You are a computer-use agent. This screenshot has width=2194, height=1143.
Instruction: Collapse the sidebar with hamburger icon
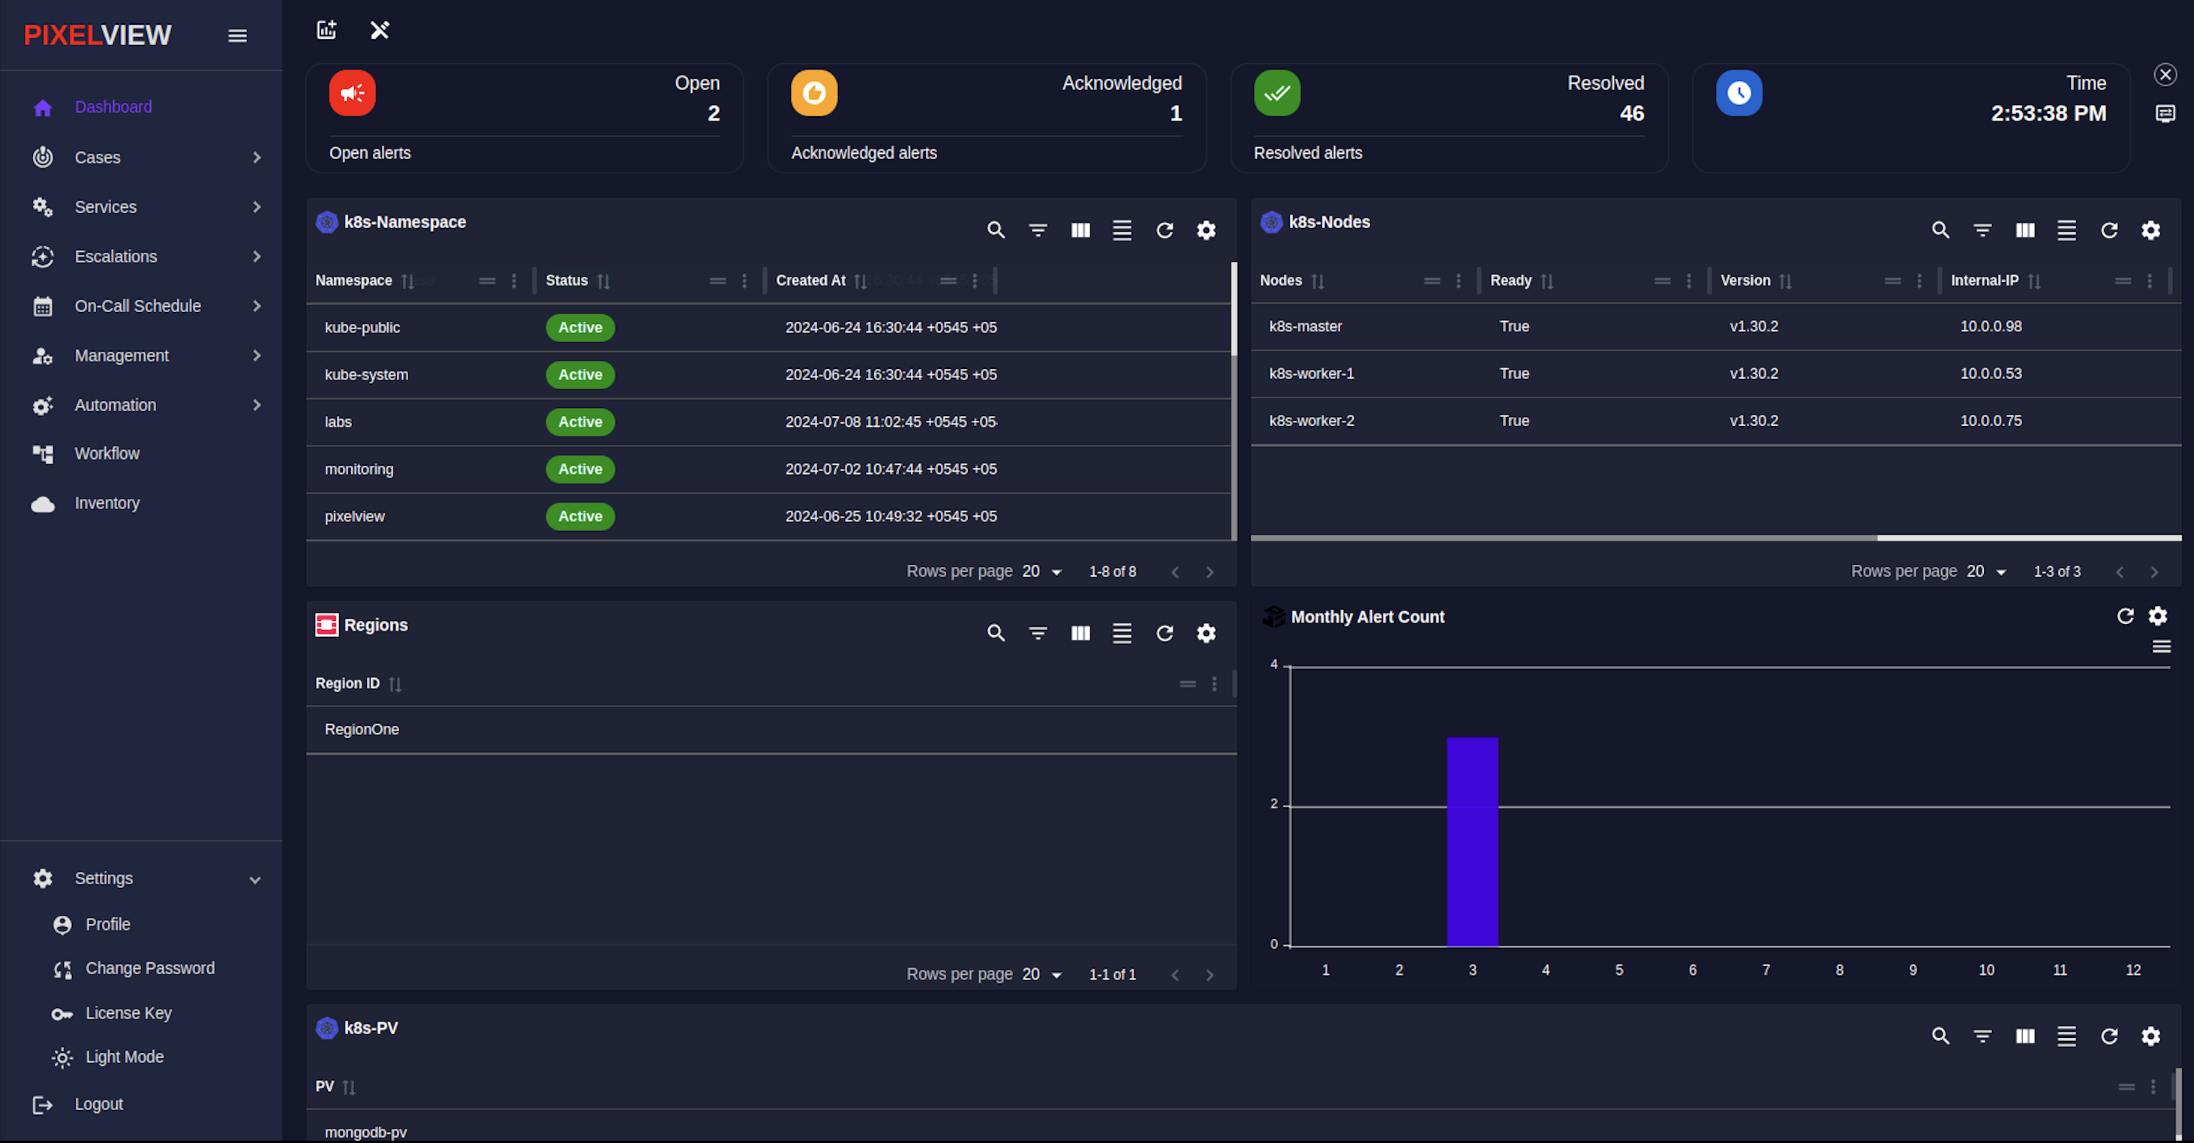point(238,36)
